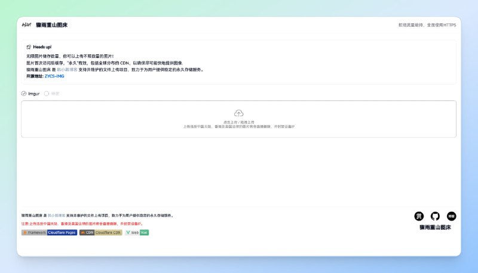Screen dimensions: 478x273
Task: Click the HTTPS notice text in header
Action: [427, 25]
